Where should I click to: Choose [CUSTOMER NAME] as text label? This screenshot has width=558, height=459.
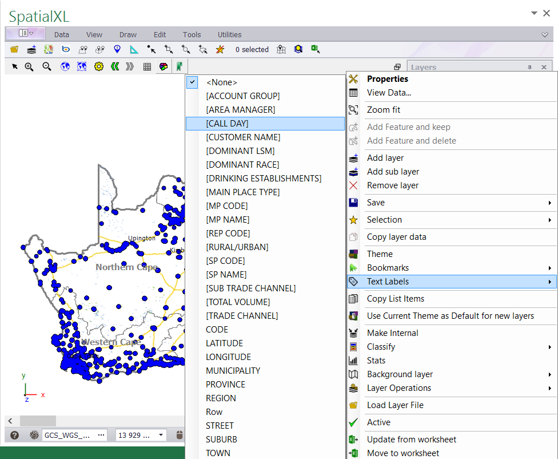tap(243, 137)
